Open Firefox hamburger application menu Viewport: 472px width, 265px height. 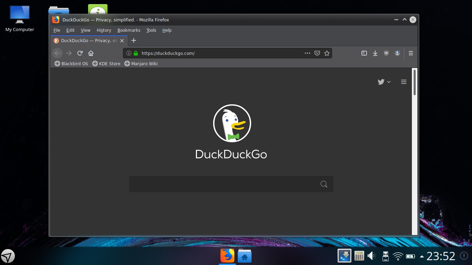coord(411,53)
